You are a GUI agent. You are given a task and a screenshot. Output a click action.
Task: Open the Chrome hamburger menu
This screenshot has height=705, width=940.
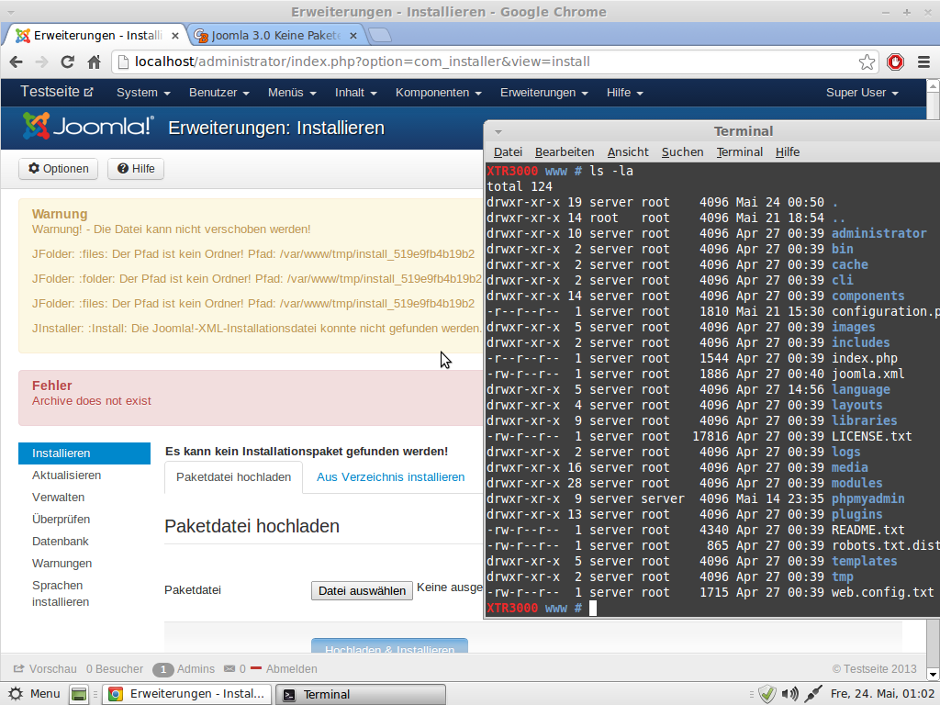(923, 62)
